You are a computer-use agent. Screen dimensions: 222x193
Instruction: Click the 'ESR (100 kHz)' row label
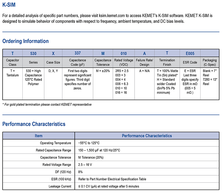pos(61,179)
